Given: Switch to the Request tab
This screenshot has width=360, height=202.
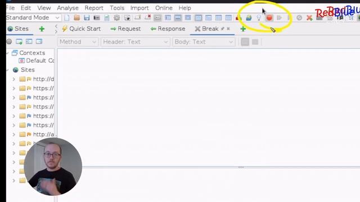Looking at the screenshot, I should (125, 29).
